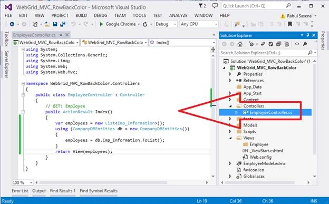The width and height of the screenshot is (329, 204).
Task: Collapse the EmployeeController class outlining block
Action: (23, 95)
